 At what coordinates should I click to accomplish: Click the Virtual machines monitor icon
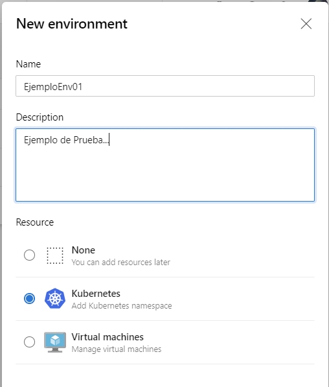point(55,342)
